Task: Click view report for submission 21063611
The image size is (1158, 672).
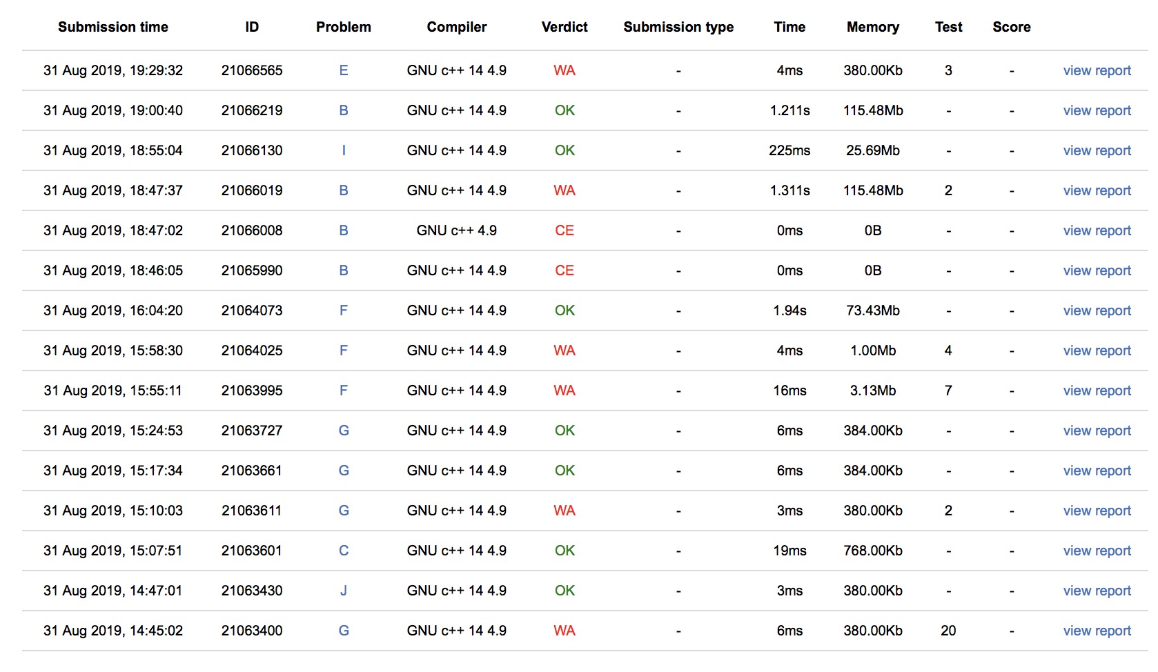Action: click(x=1097, y=511)
